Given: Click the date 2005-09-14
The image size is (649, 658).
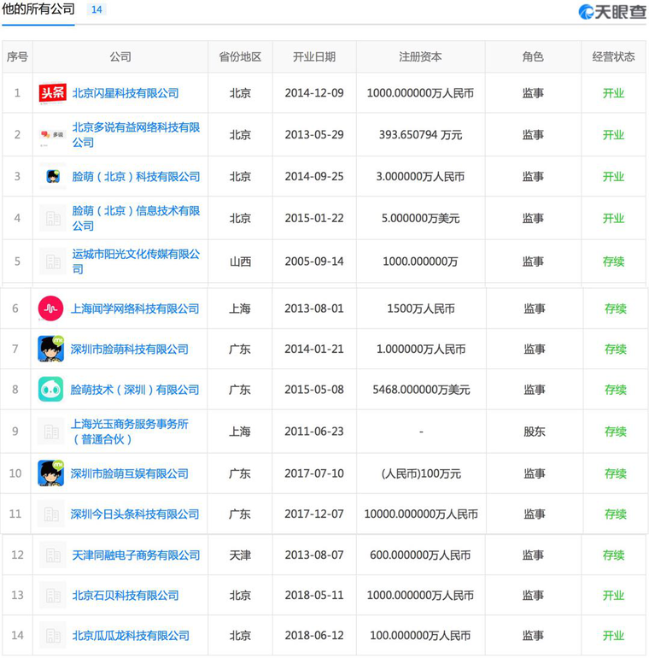Looking at the screenshot, I should click(314, 261).
